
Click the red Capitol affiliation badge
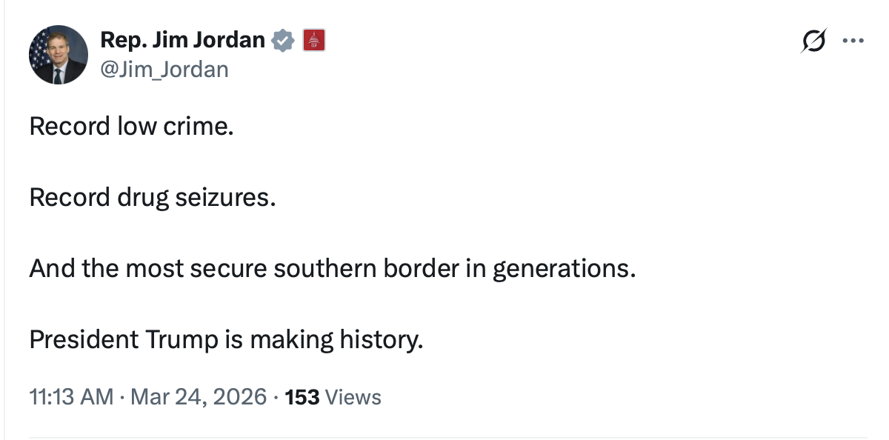(314, 40)
